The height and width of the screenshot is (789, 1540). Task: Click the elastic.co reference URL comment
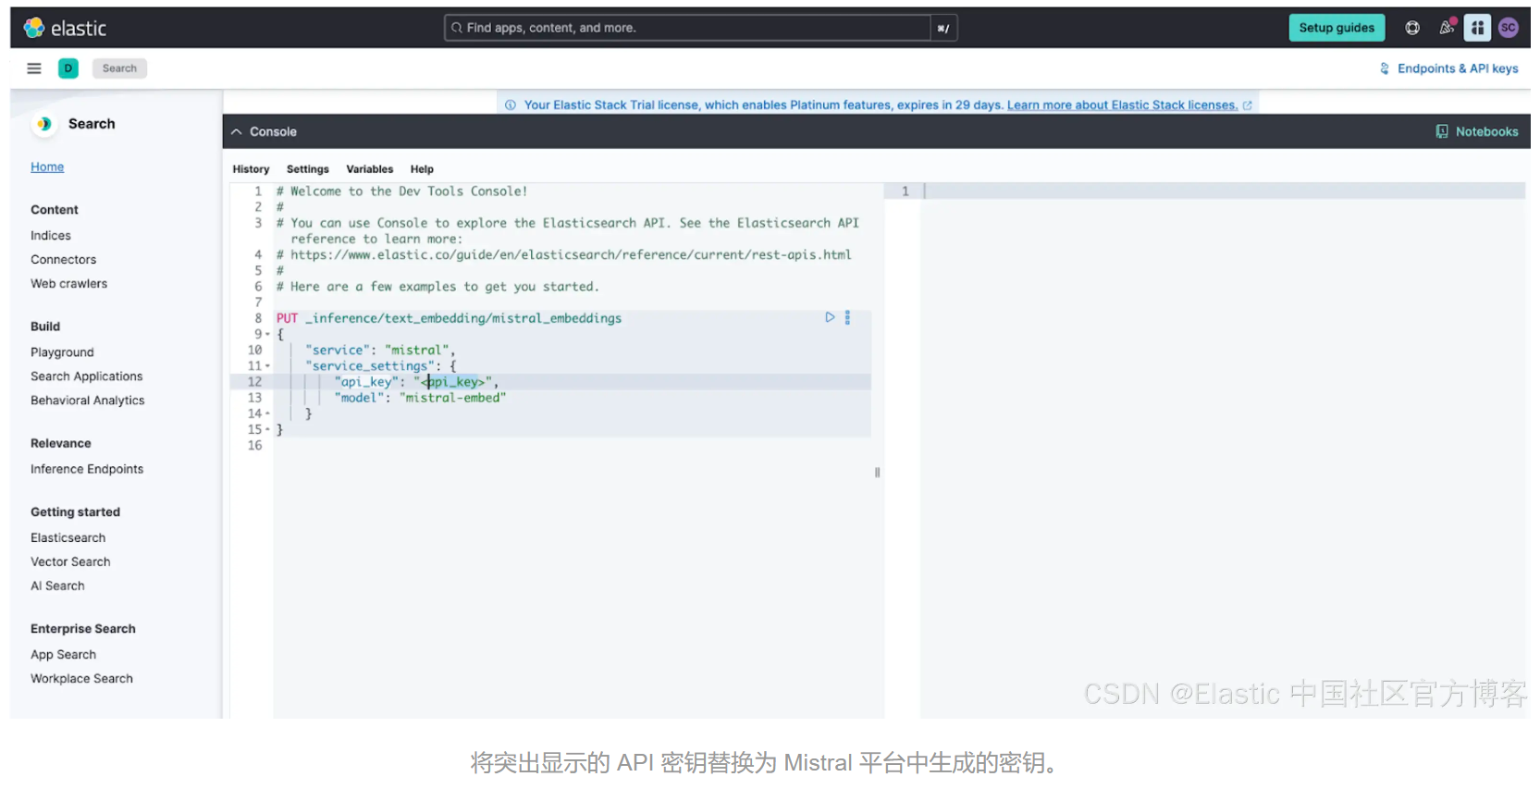pos(563,254)
